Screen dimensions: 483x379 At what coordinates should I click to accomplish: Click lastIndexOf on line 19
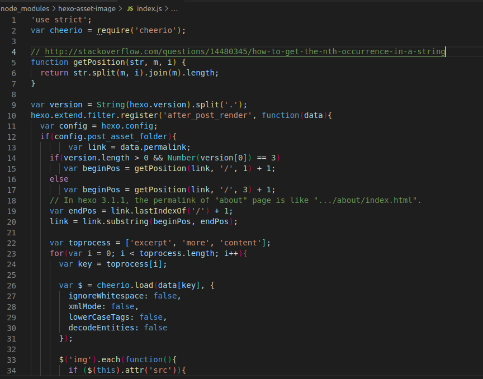coord(160,211)
